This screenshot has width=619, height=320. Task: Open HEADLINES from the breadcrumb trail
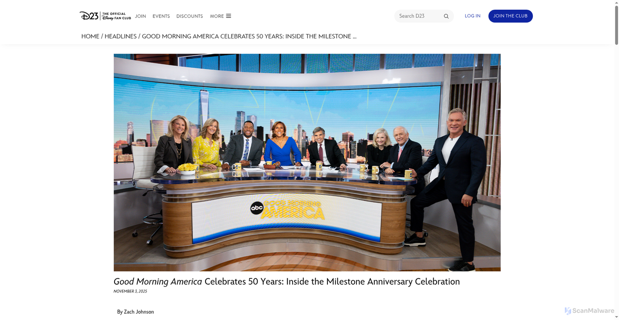(x=120, y=36)
